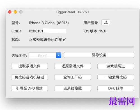Click 还原激活文件 button

[72, 66]
